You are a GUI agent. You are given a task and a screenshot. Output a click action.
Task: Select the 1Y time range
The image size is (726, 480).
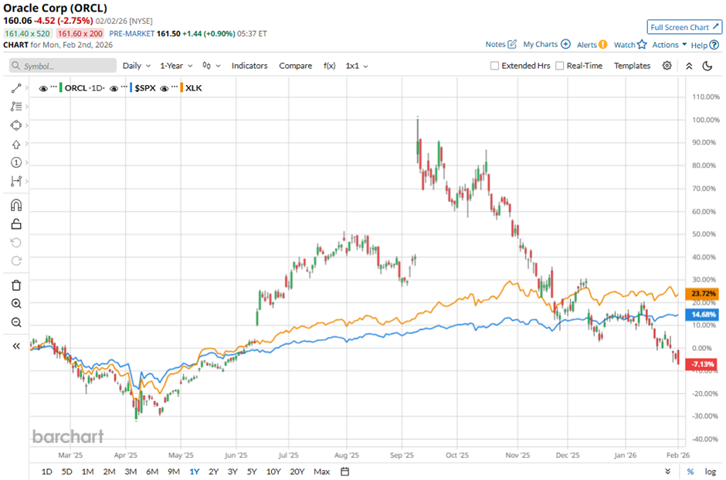pos(195,471)
